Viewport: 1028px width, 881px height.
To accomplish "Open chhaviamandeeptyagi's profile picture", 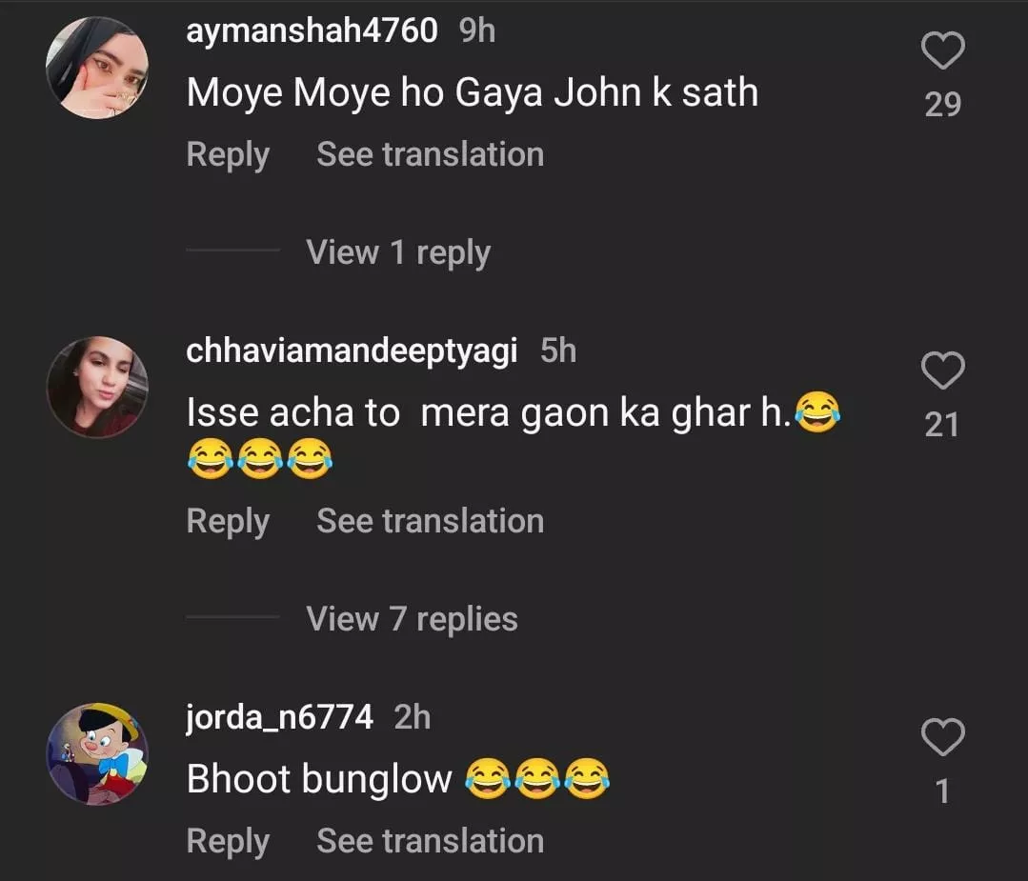I will click(97, 387).
